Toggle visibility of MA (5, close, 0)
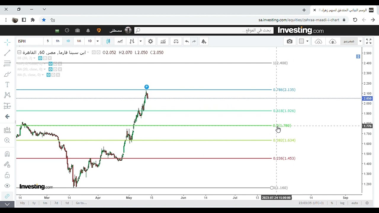This screenshot has height=213, width=379. coord(49,75)
